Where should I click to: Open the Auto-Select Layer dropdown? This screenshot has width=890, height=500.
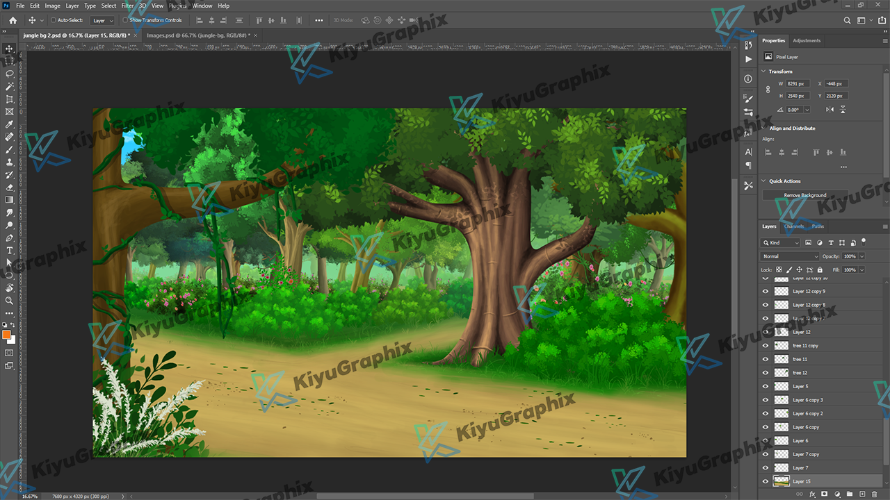[103, 20]
